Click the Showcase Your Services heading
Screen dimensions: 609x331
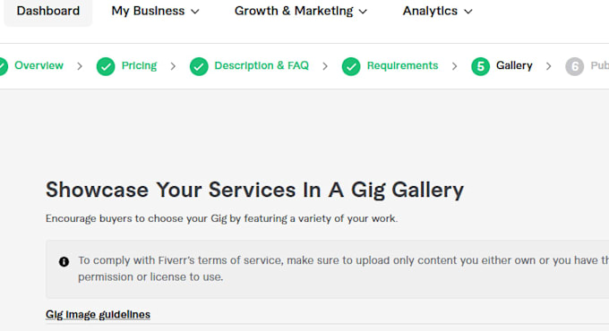254,191
